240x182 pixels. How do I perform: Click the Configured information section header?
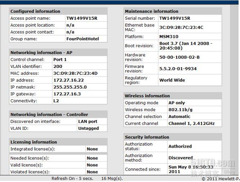pos(58,11)
